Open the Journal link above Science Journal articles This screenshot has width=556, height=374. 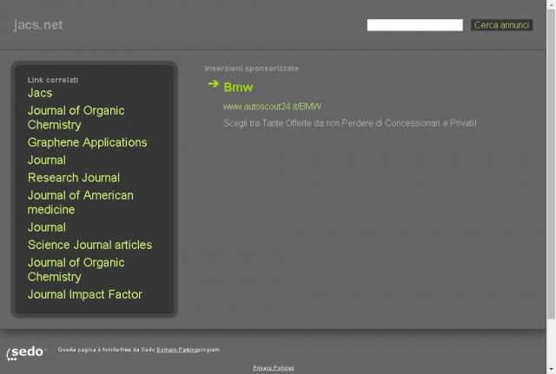[x=47, y=227]
